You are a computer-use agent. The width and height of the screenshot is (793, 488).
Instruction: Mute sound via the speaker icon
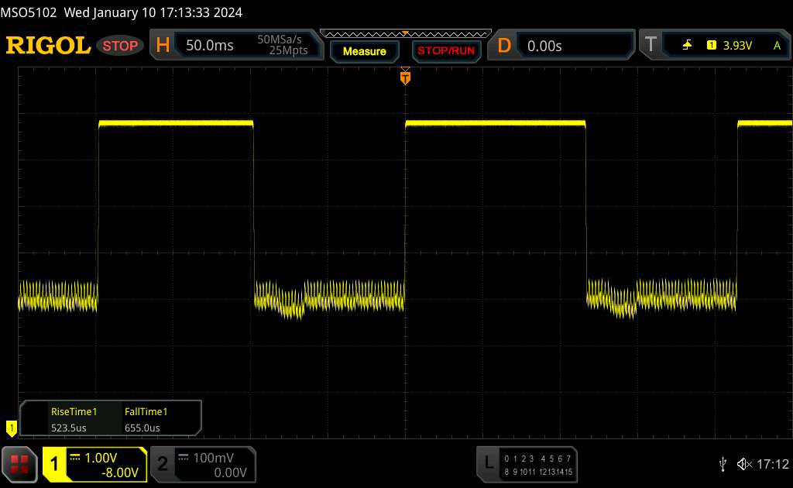click(743, 463)
